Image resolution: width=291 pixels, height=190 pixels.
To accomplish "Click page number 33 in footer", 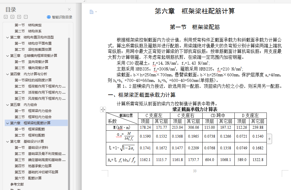I will tap(195, 171).
